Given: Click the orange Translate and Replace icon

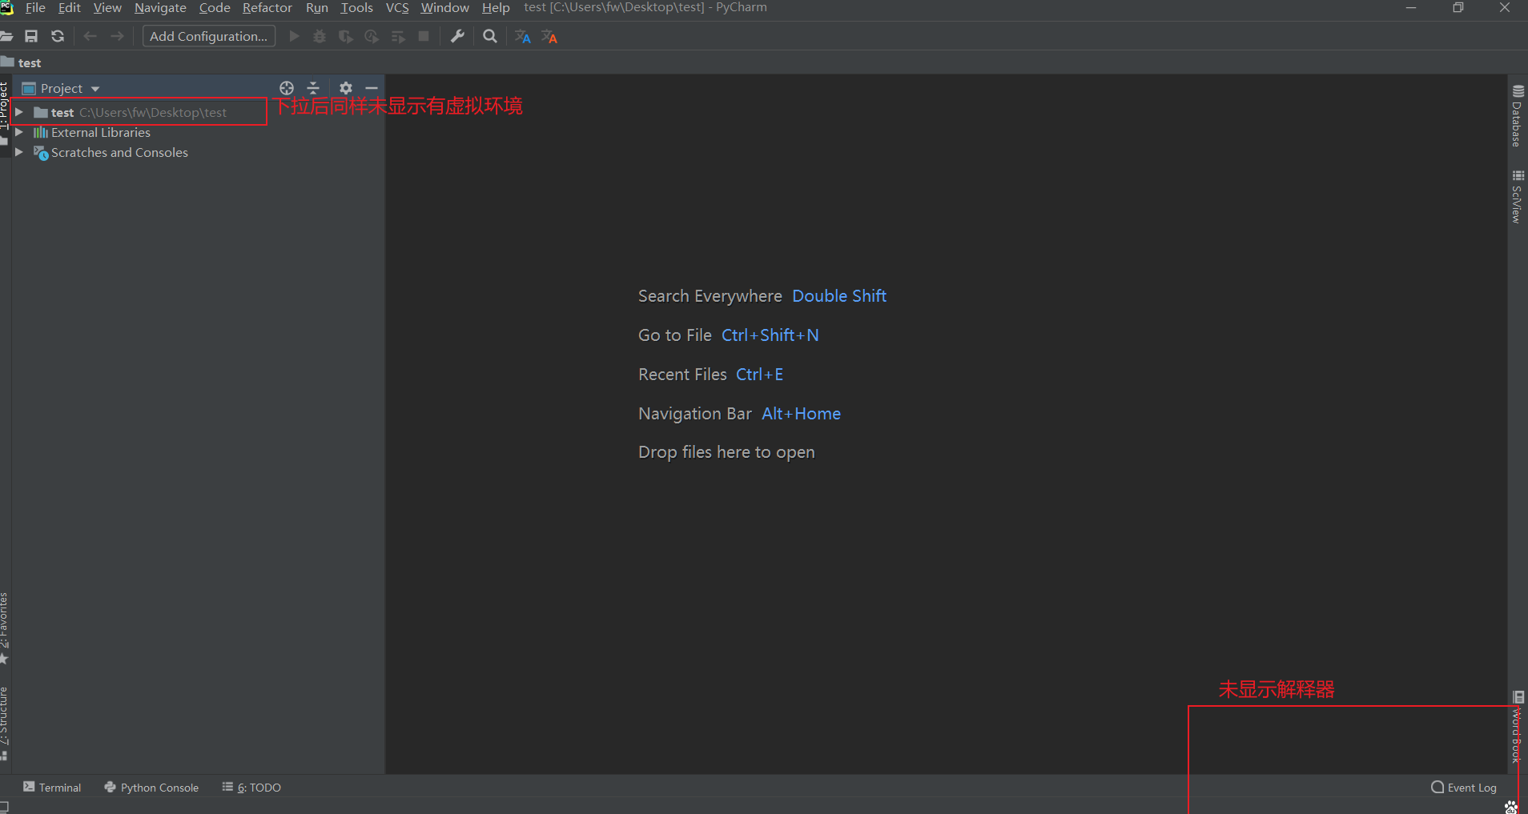Looking at the screenshot, I should (x=549, y=37).
